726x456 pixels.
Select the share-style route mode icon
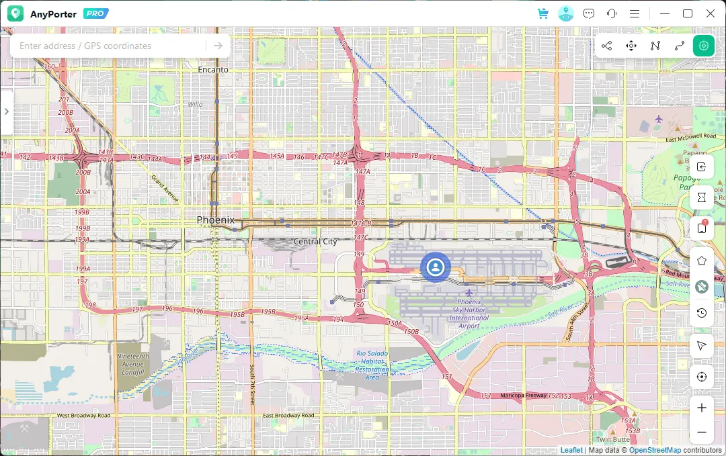click(607, 46)
